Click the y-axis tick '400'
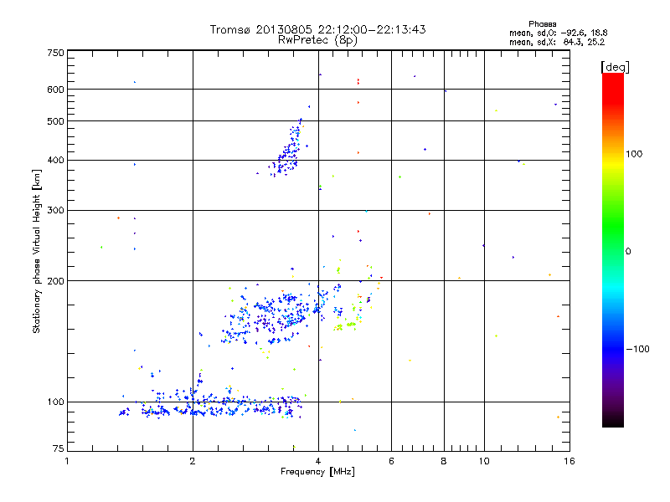The image size is (670, 502). 55,161
